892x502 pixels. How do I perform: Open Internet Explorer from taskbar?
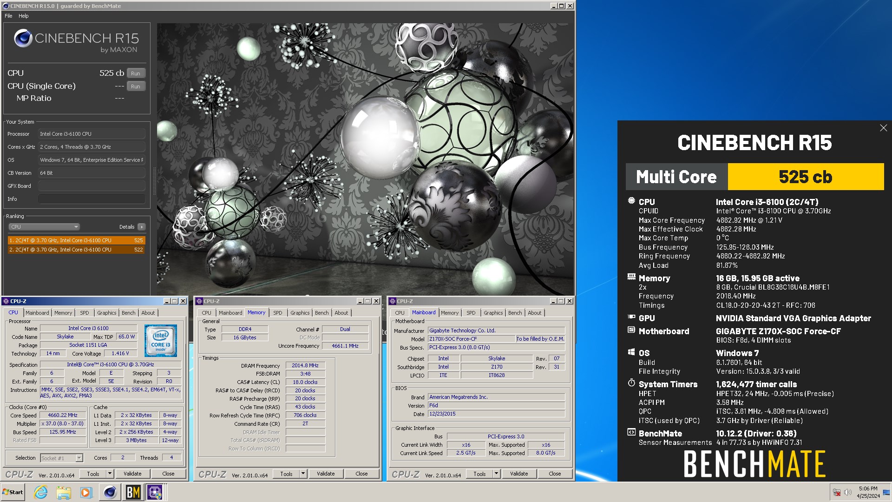(x=41, y=492)
